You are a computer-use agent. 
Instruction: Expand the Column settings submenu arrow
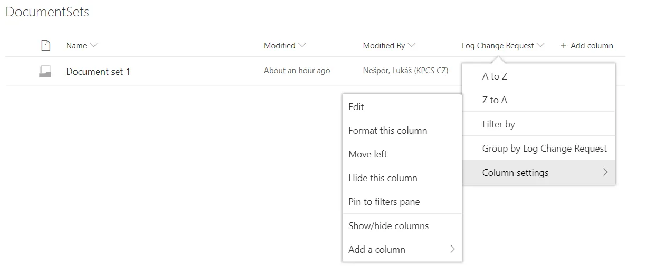(x=605, y=172)
